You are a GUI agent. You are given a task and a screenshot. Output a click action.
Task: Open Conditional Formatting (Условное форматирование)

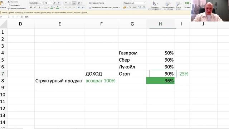155,5
